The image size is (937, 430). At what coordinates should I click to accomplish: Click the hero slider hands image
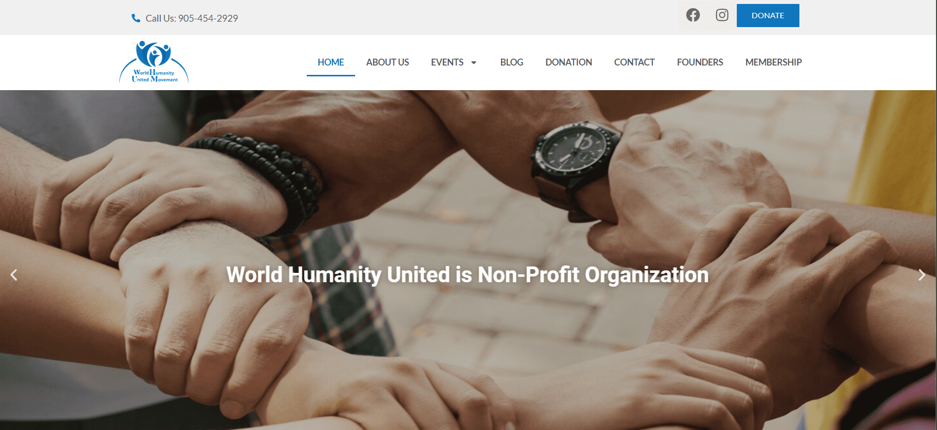[x=468, y=260]
